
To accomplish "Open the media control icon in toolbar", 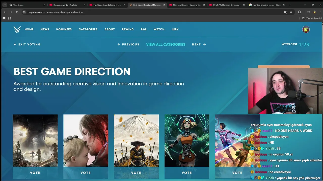I will [x=308, y=12].
